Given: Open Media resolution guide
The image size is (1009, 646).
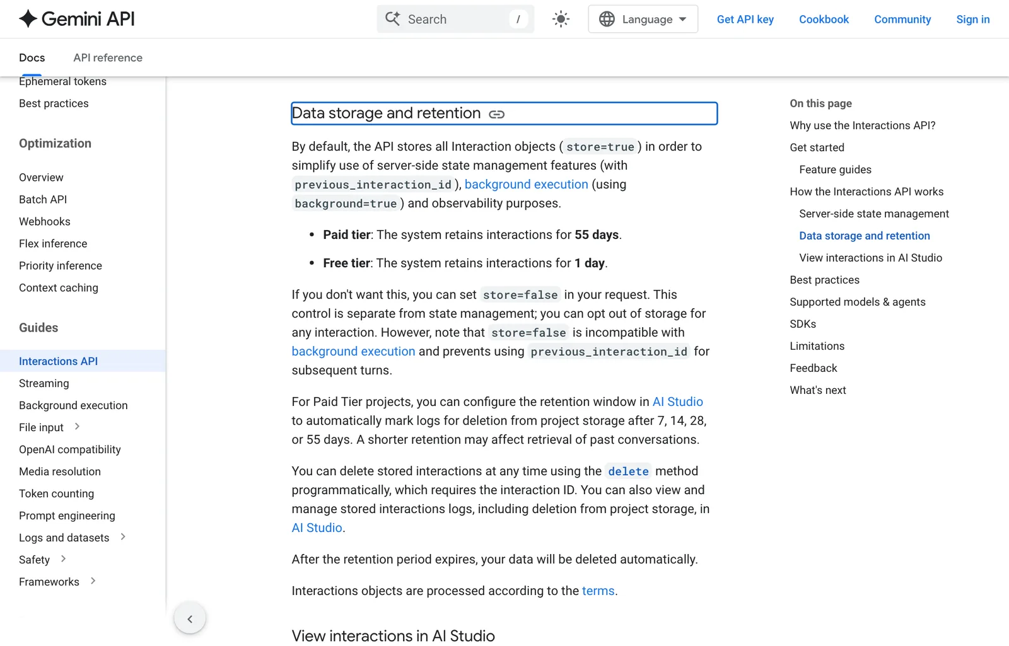Looking at the screenshot, I should 60,471.
